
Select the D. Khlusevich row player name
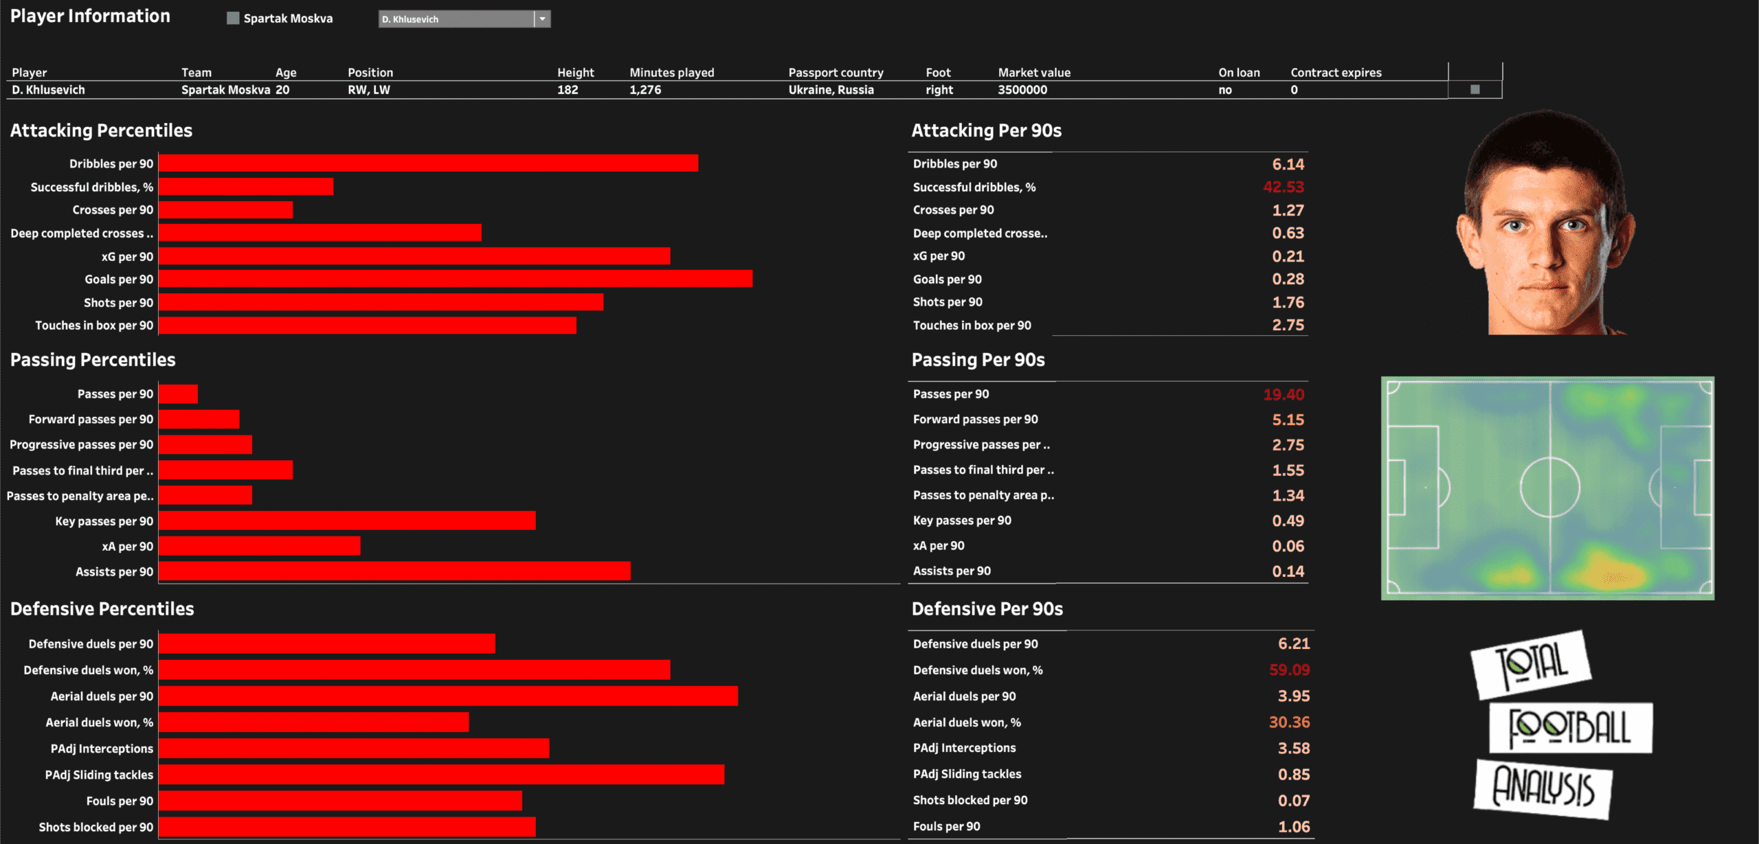pyautogui.click(x=48, y=90)
